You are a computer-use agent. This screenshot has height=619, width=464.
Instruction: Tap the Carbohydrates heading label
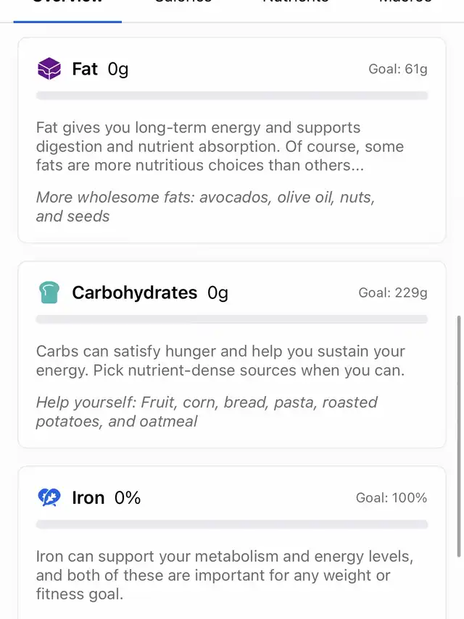point(134,292)
